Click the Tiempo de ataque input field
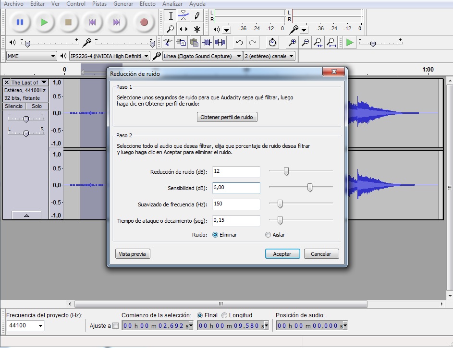This screenshot has height=348, width=453. point(236,220)
